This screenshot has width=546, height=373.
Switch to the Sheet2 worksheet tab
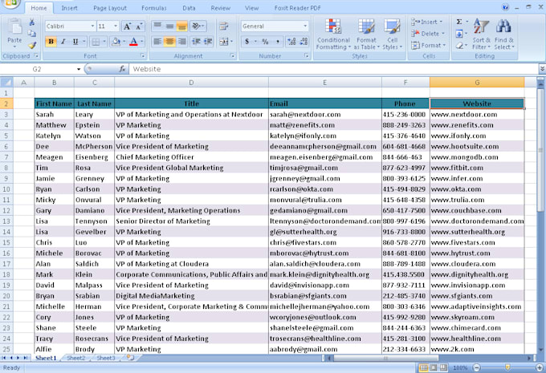[75, 358]
